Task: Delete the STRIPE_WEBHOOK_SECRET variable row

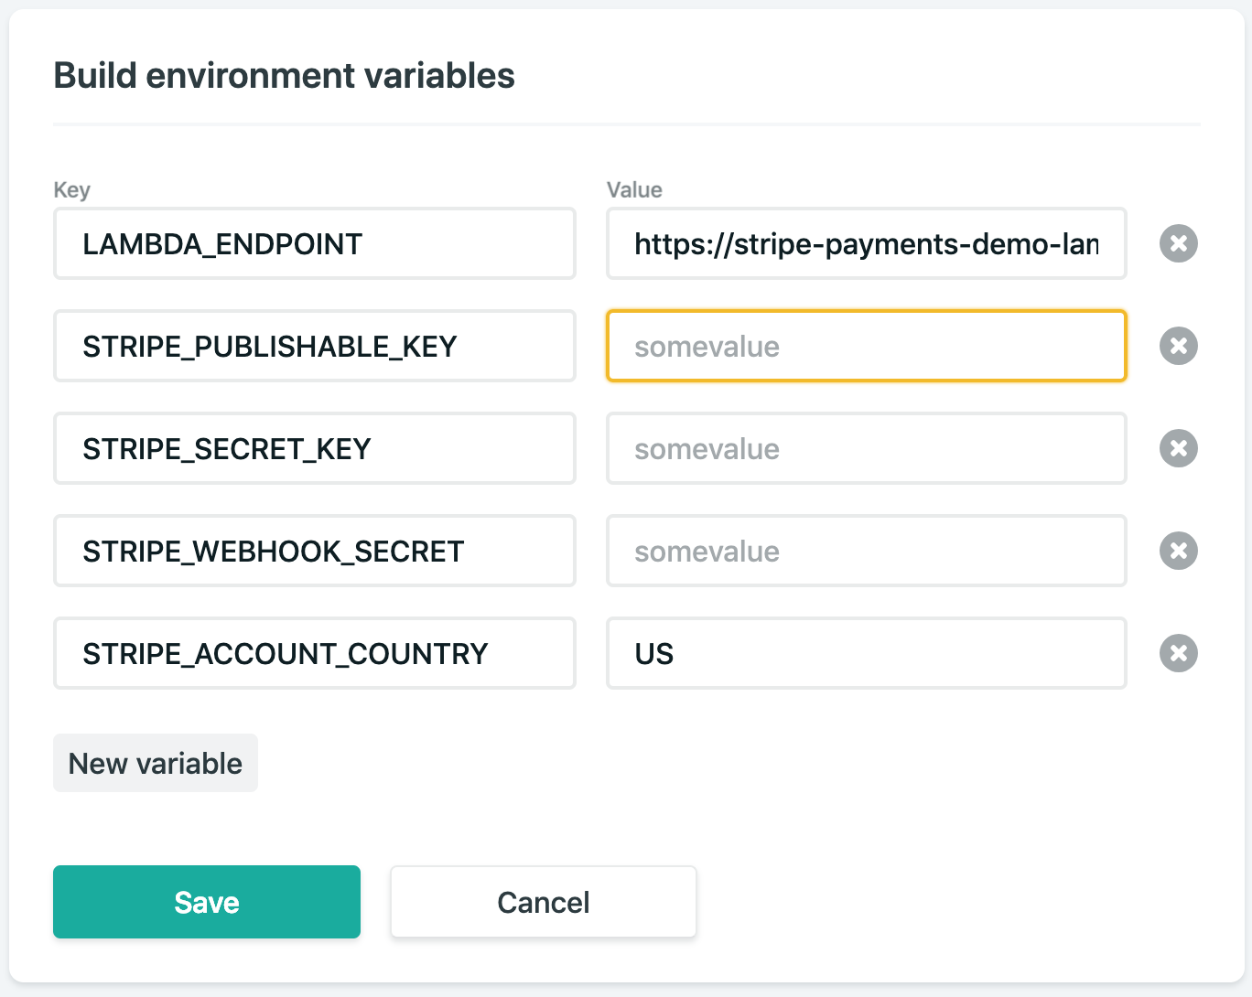Action: click(x=1178, y=551)
